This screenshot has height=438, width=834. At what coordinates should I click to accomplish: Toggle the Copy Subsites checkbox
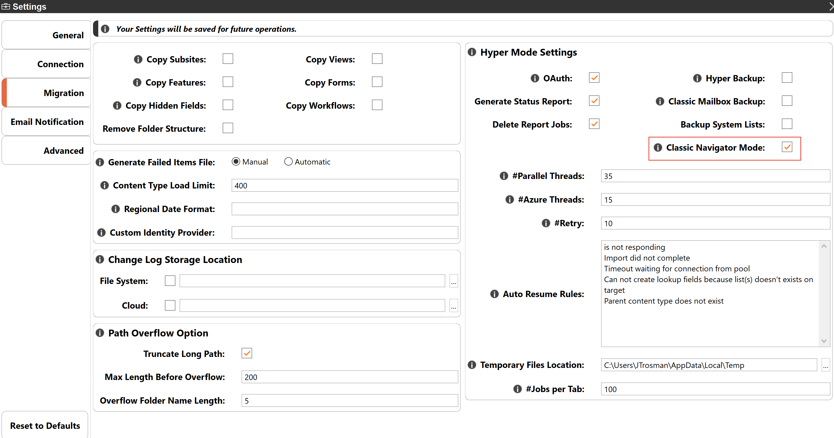pos(227,59)
